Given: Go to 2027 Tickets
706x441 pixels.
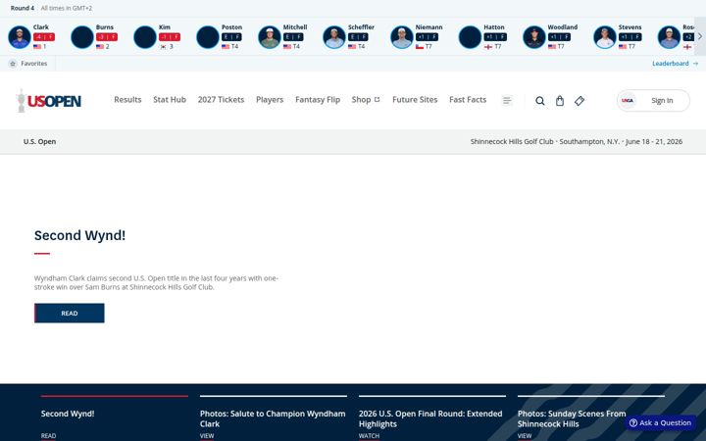Looking at the screenshot, I should (x=221, y=99).
